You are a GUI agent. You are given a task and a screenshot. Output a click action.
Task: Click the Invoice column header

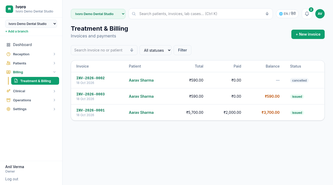[83, 66]
